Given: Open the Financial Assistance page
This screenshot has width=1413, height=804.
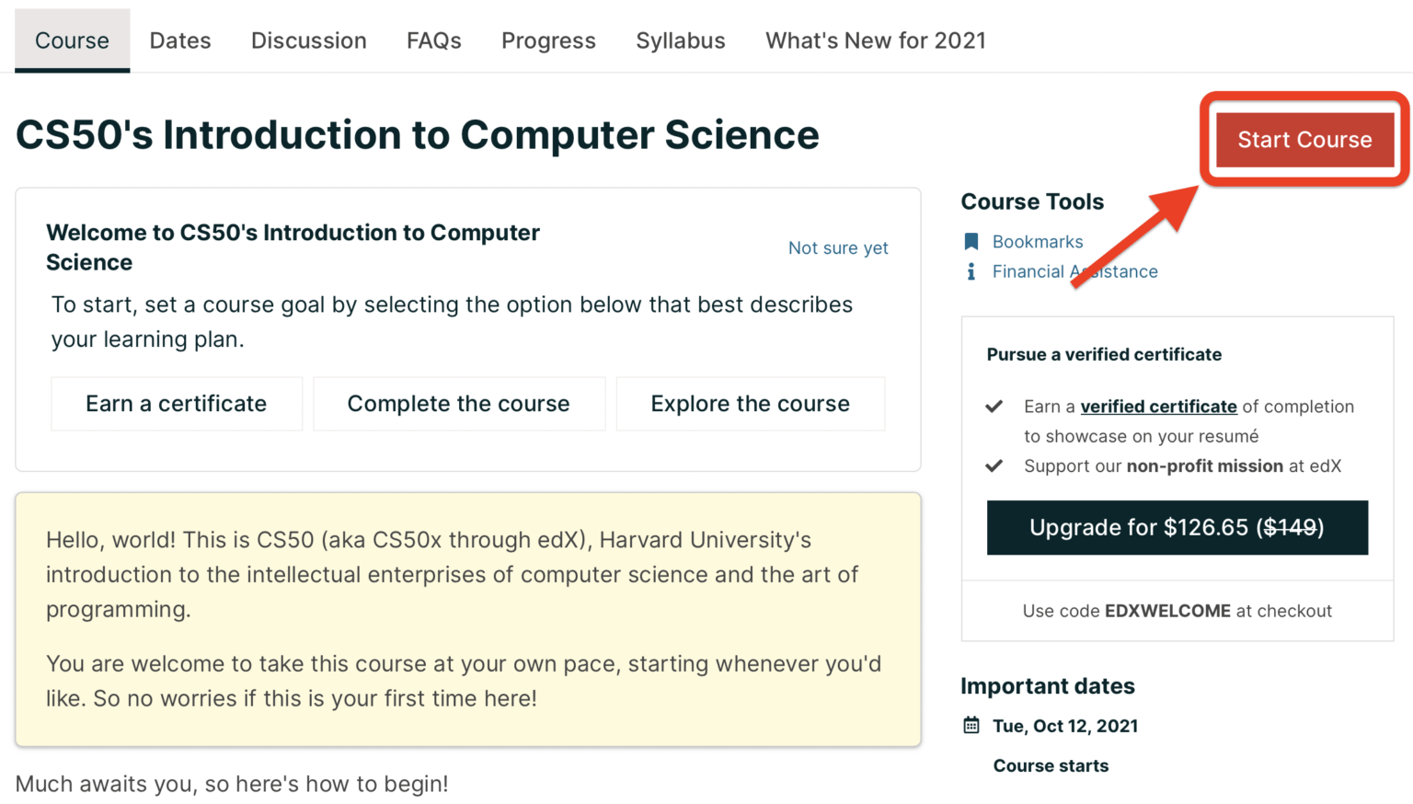Looking at the screenshot, I should click(x=1074, y=271).
